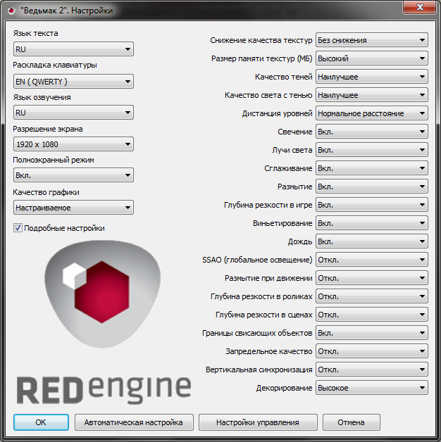Screen dimensions: 441x442
Task: Open the Качество графики dropdown
Action: 73,208
